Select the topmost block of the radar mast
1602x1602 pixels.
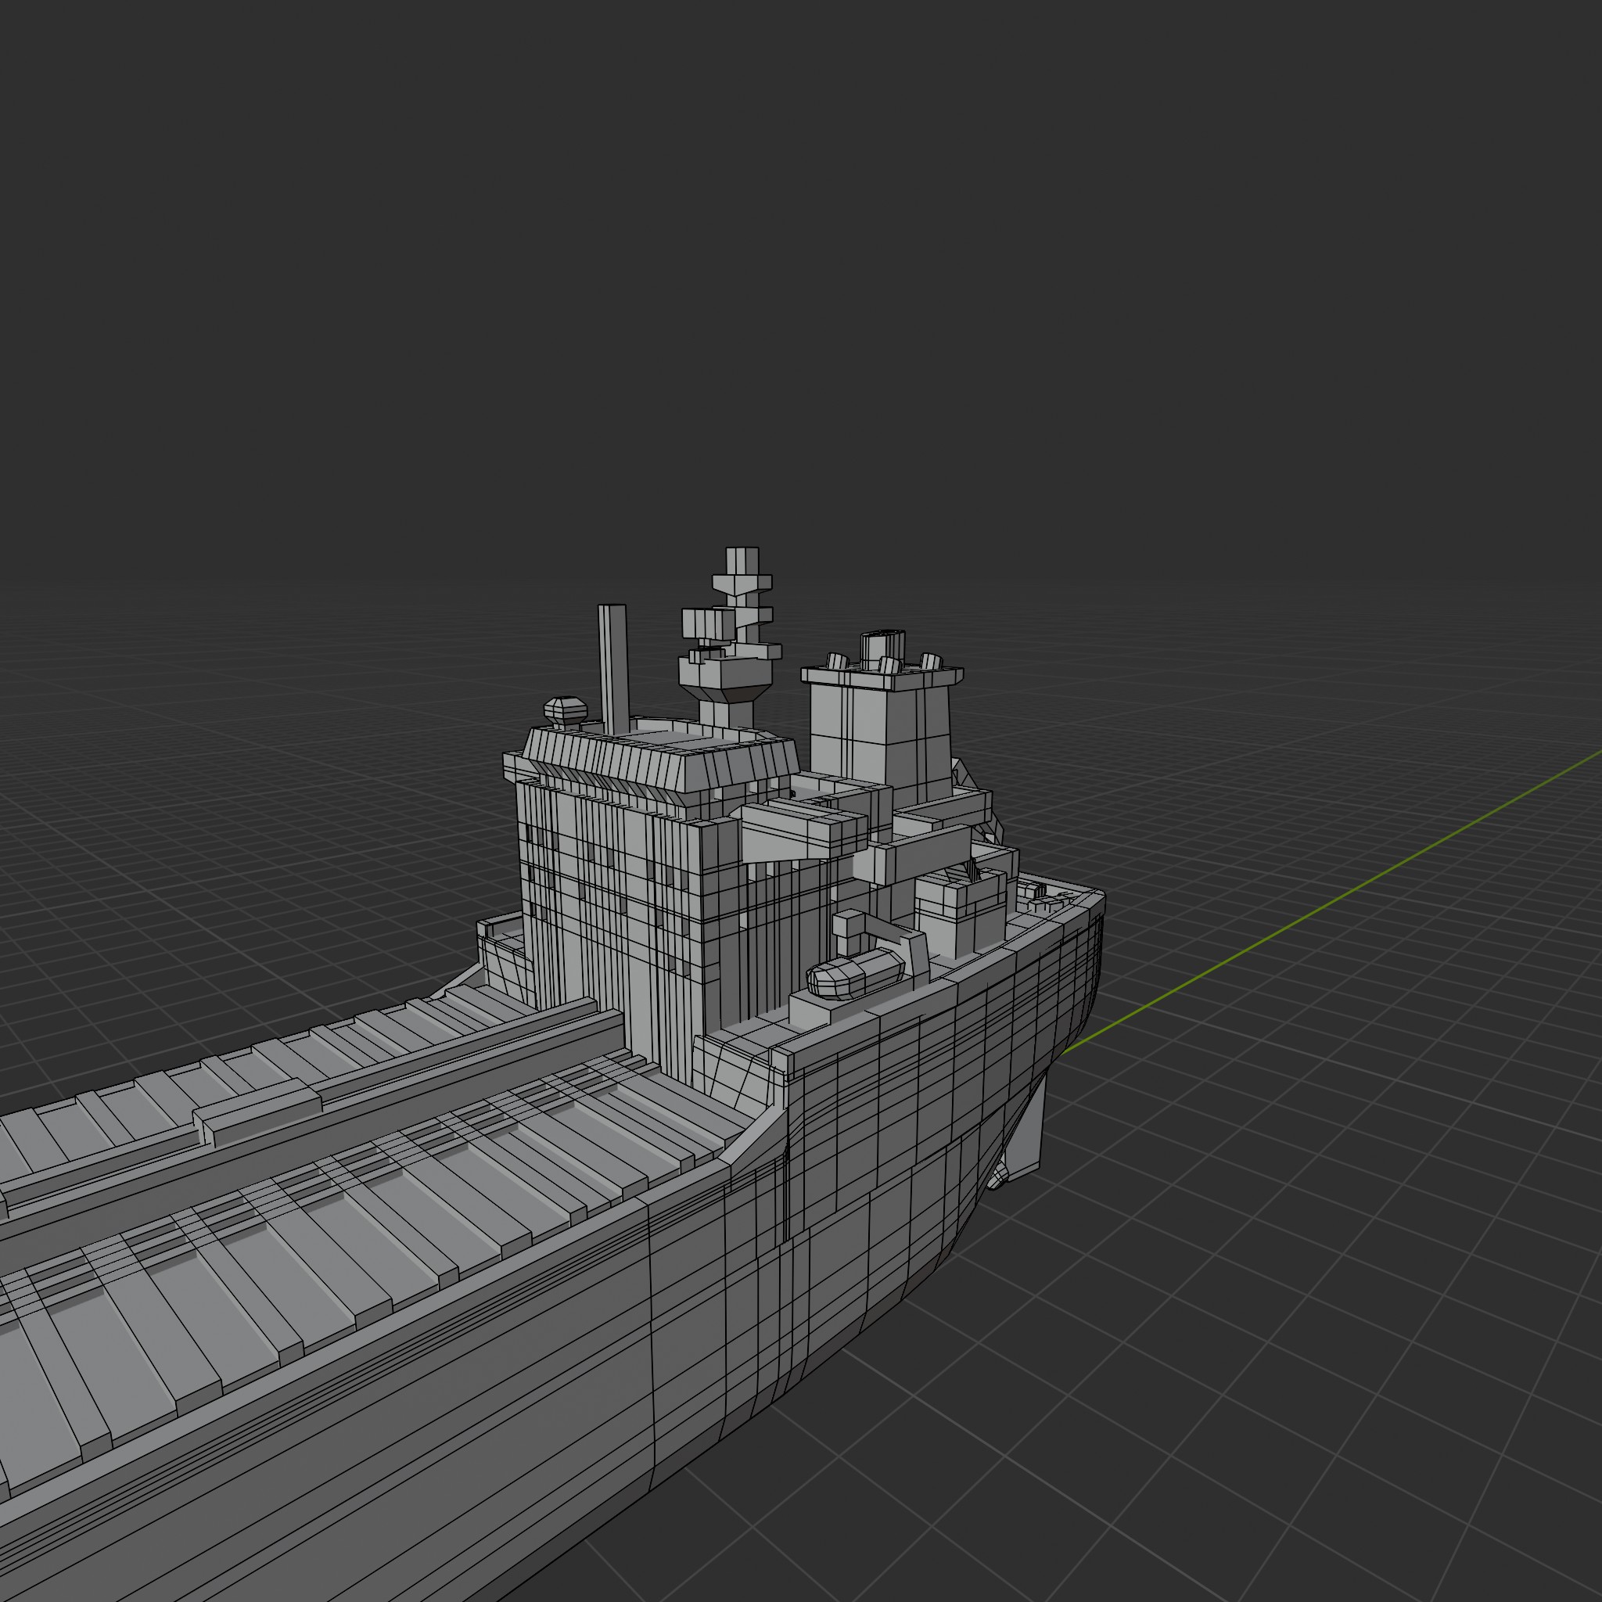(742, 560)
